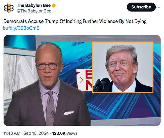The height and width of the screenshot is (138, 164).
Task: Click the anchor's patterned gray tie
Action: click(x=50, y=106)
